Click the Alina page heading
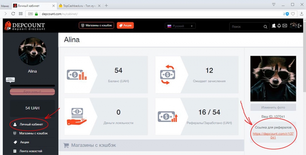 [x=72, y=40]
